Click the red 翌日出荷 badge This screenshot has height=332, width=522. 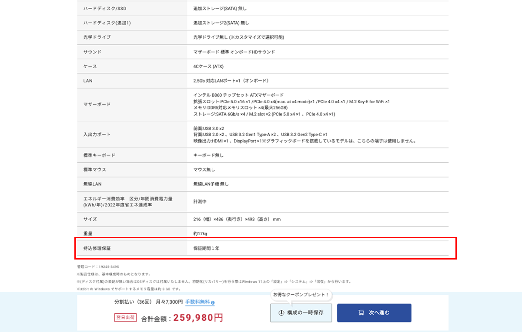pos(125,318)
